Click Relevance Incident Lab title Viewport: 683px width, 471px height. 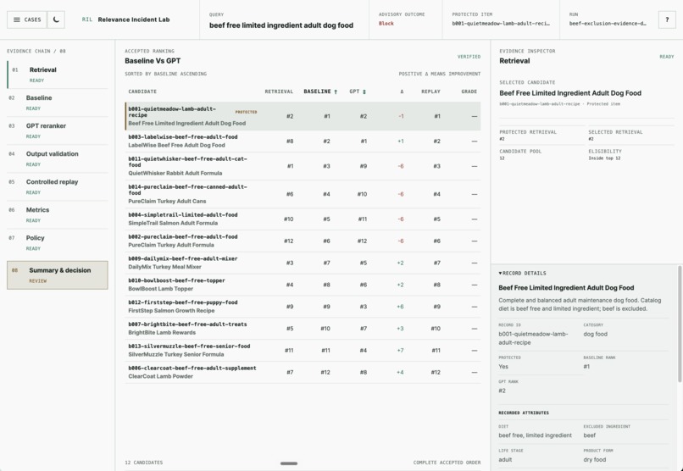[x=134, y=19]
